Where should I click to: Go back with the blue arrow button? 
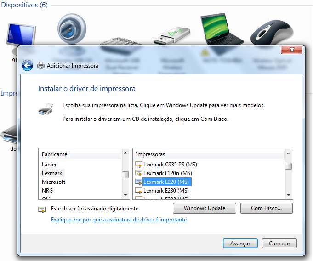click(x=28, y=65)
